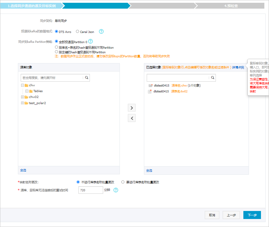Click the chw02 folder icon
Screen dimensions: 269x227
click(27, 97)
